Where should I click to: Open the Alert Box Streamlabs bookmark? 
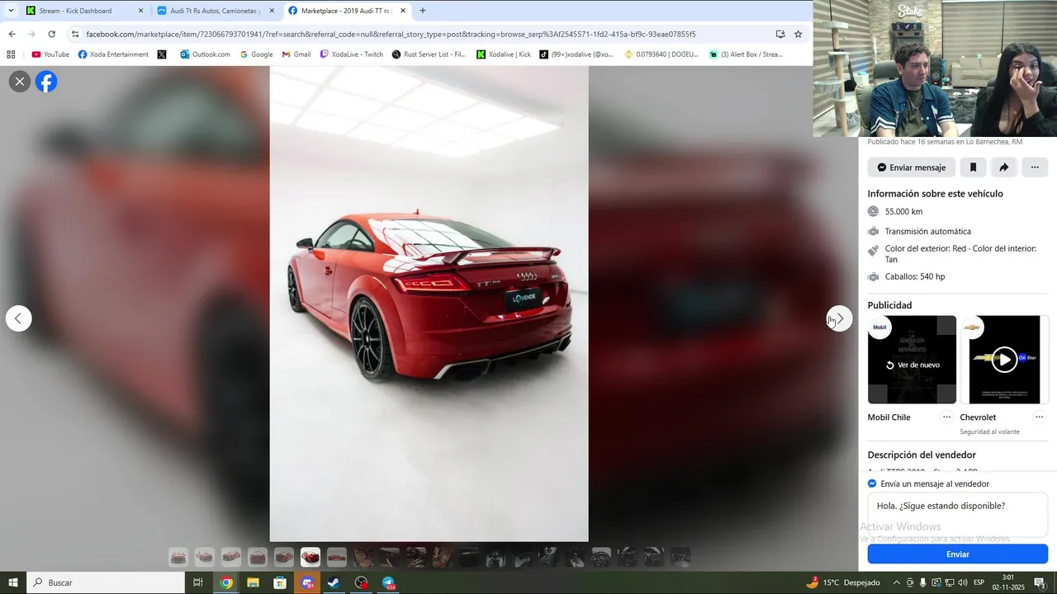(x=746, y=54)
